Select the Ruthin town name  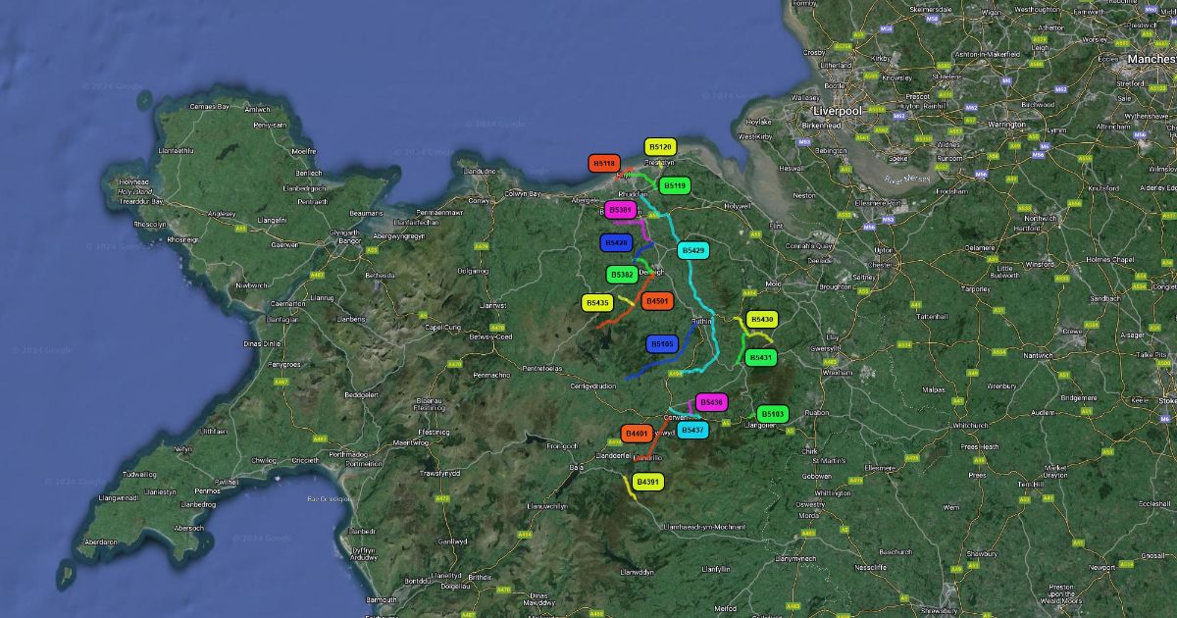(701, 321)
